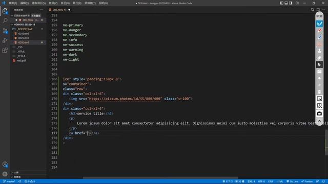The image size is (328, 184).
Task: Open the Extensions view
Action: [x=5, y=50]
